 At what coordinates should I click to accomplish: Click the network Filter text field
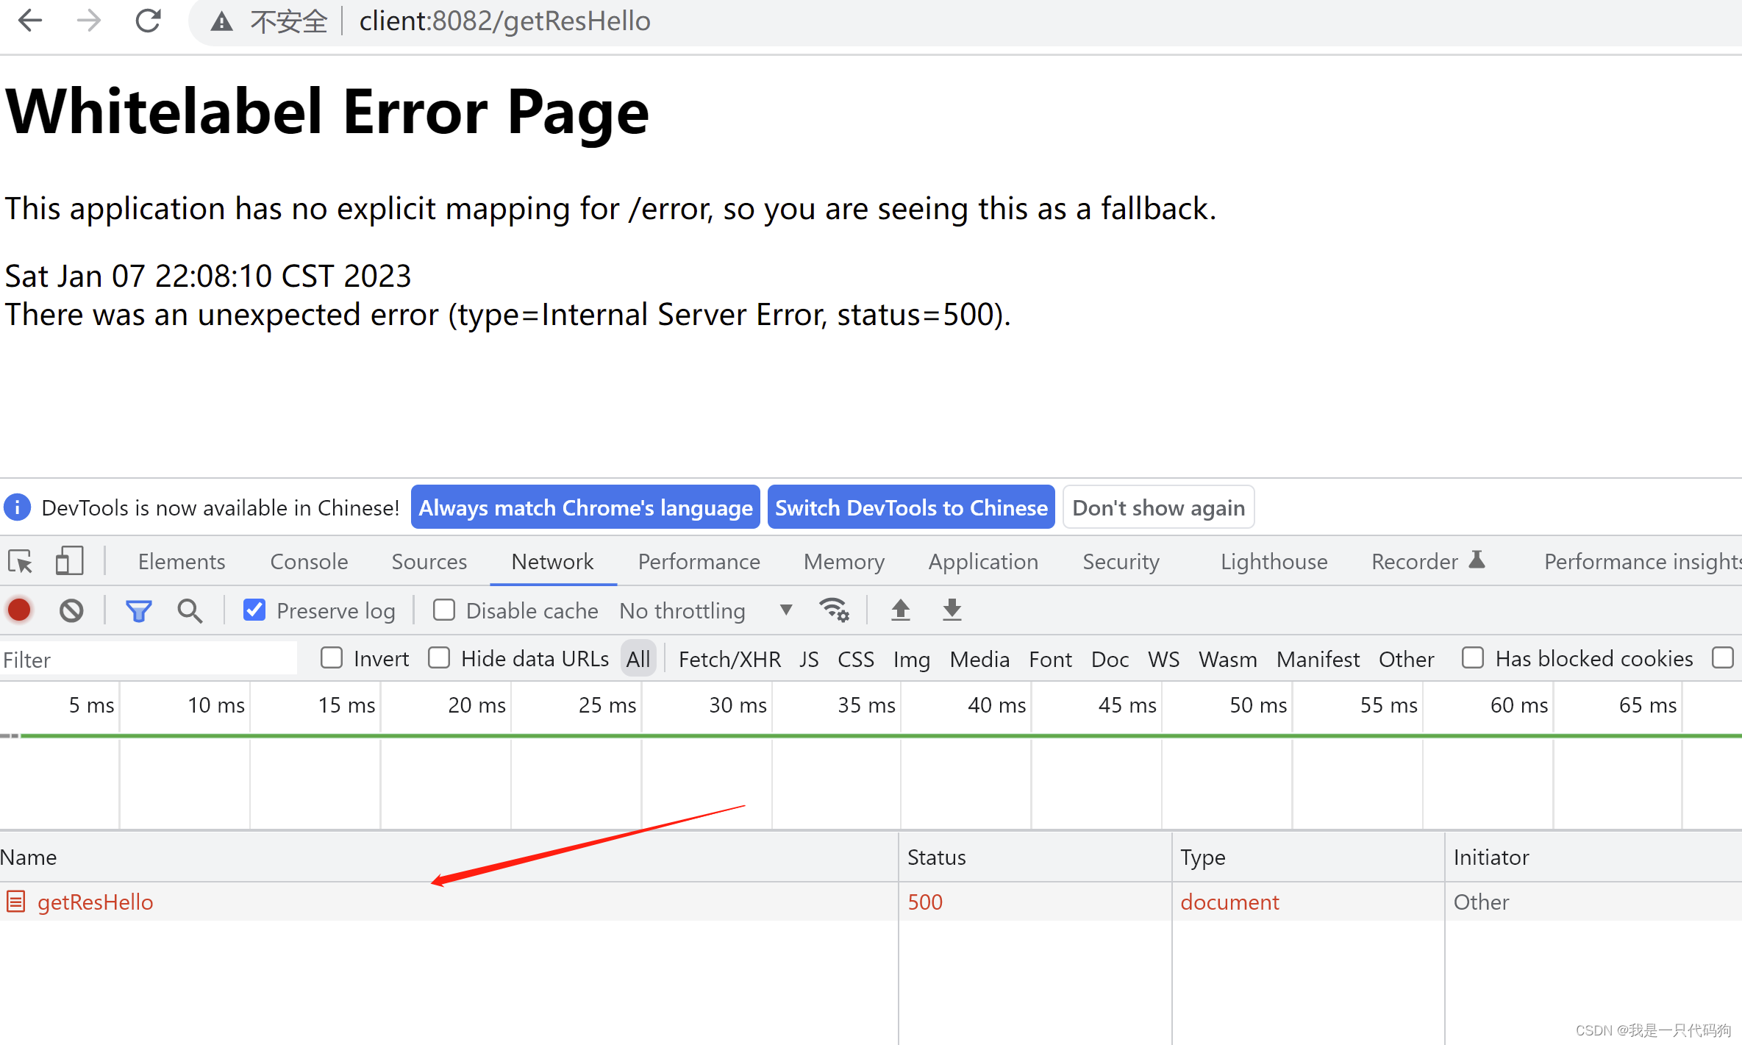pyautogui.click(x=147, y=659)
